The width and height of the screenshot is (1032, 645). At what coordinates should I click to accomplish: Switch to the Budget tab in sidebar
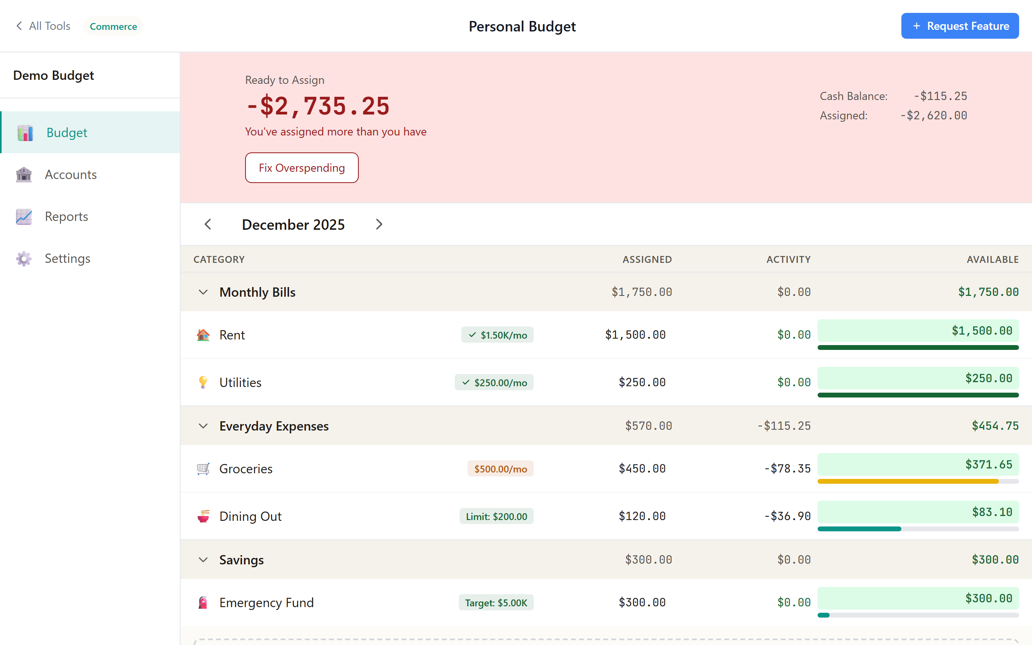click(x=67, y=133)
